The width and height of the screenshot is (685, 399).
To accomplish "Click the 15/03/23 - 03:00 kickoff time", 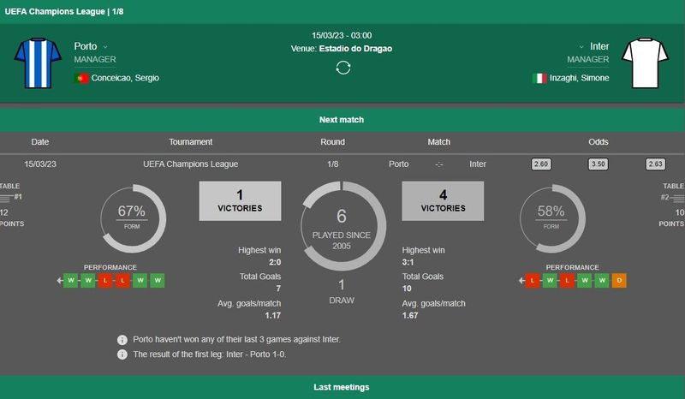I will click(342, 35).
